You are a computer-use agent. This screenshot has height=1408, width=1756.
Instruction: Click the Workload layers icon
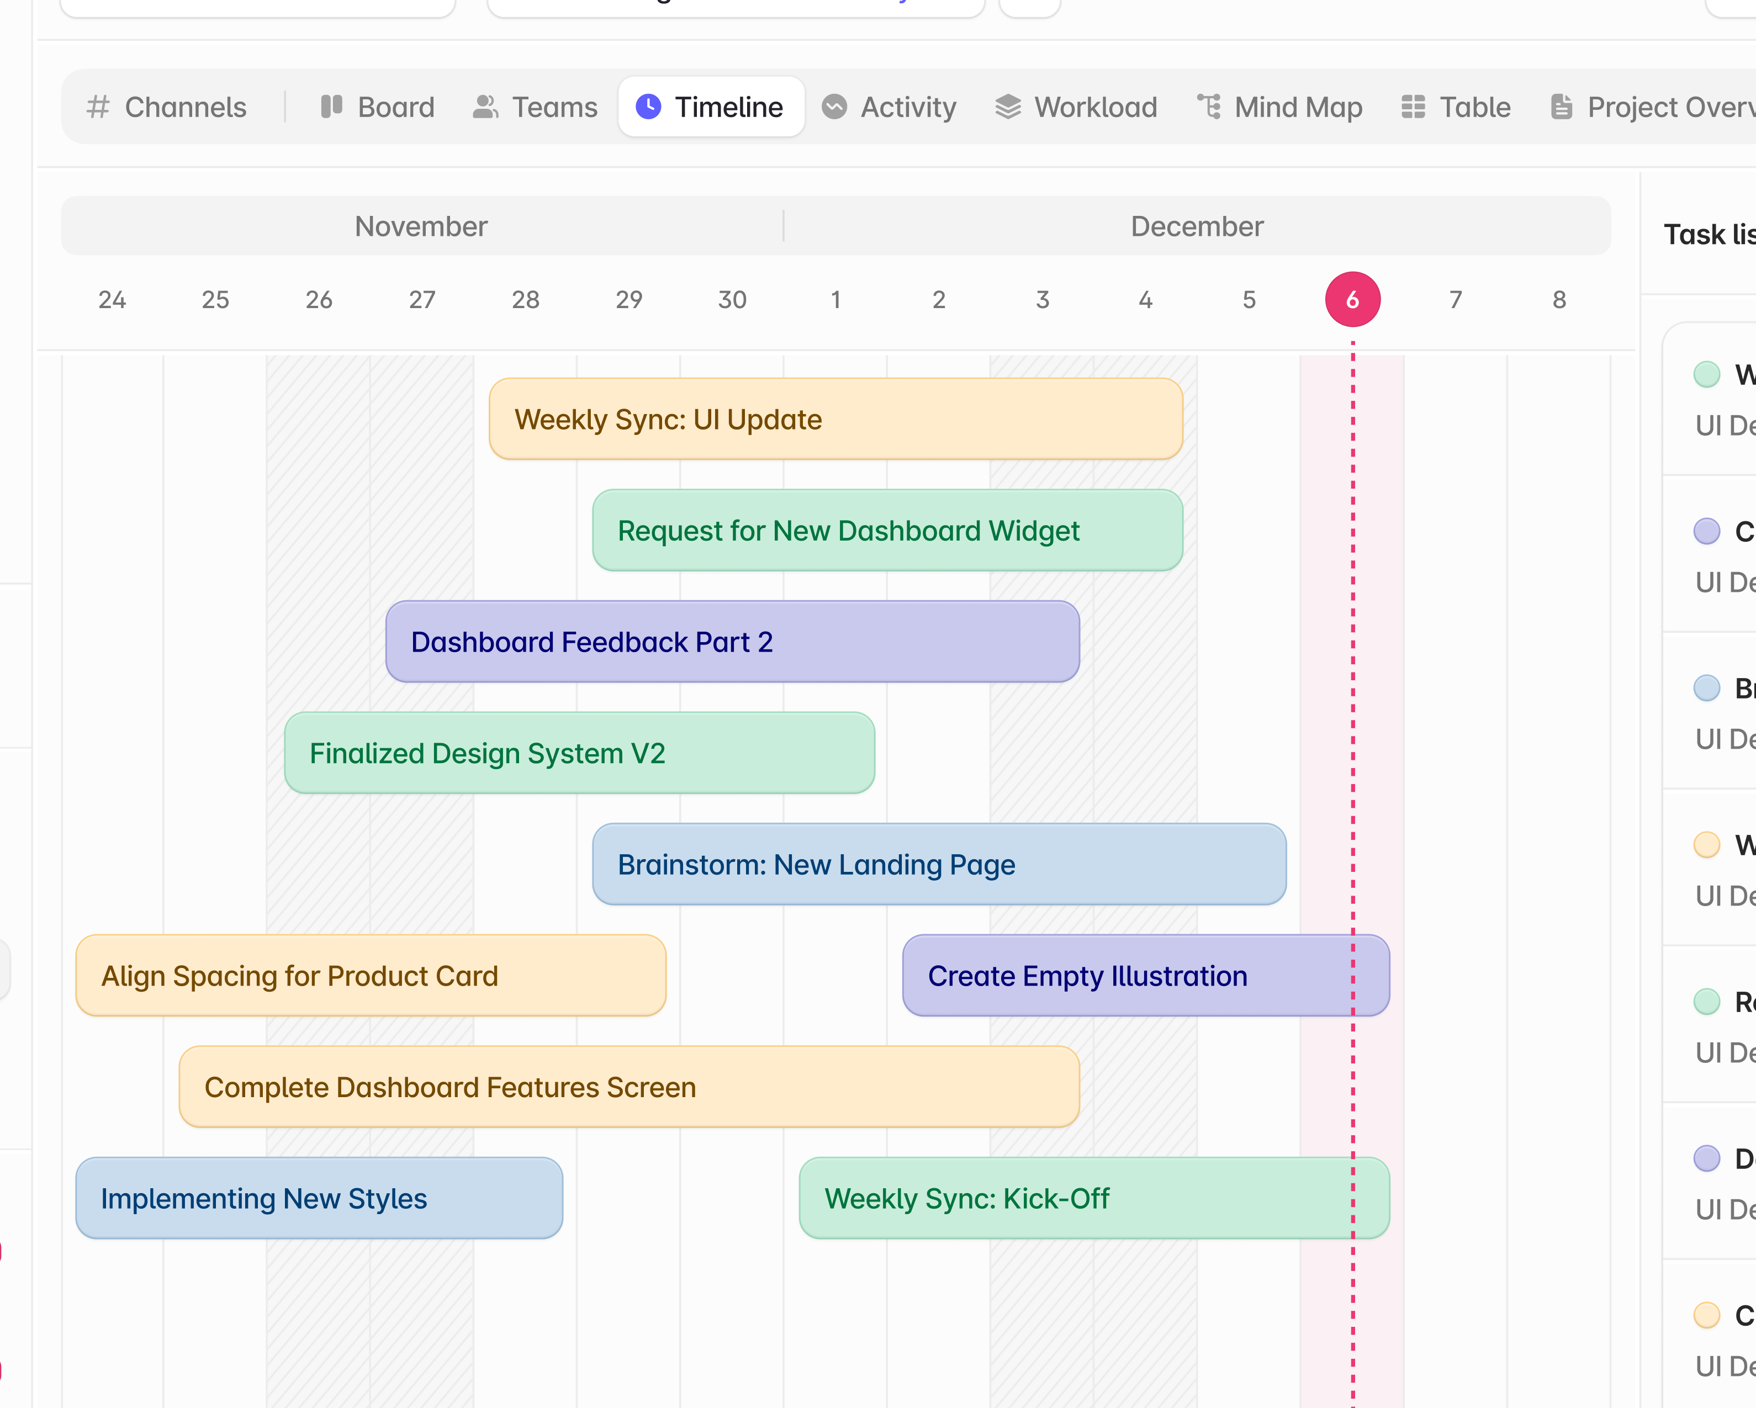pyautogui.click(x=1008, y=107)
